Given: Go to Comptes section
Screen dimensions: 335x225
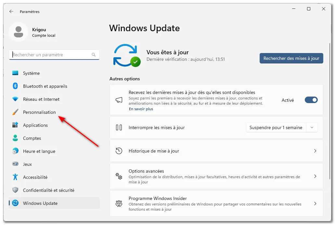Looking at the screenshot, I should [54, 138].
